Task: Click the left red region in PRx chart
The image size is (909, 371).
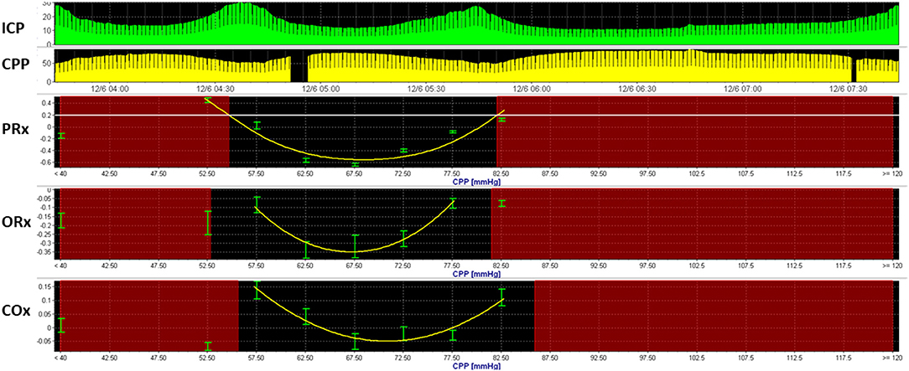Action: (144, 132)
